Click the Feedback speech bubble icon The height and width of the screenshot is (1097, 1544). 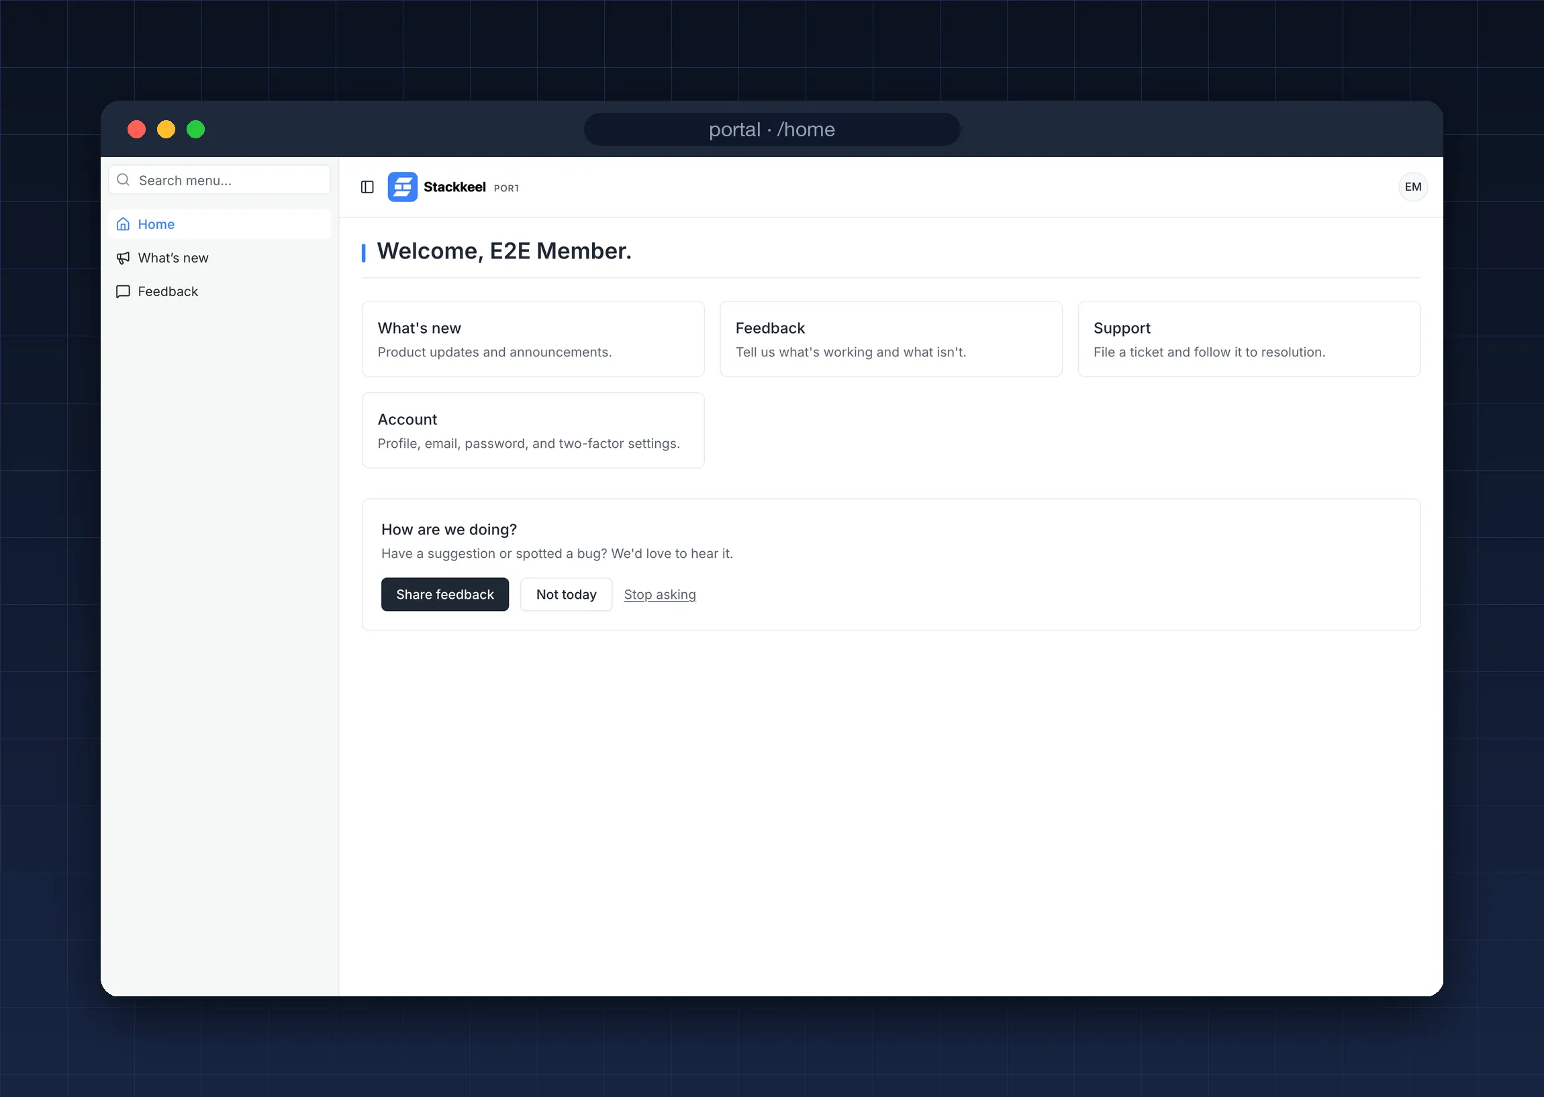(x=123, y=292)
